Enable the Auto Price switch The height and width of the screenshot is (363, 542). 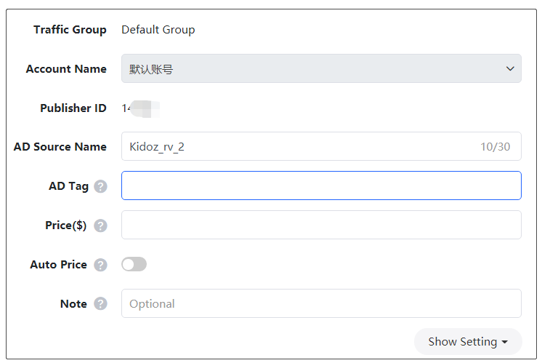point(134,265)
